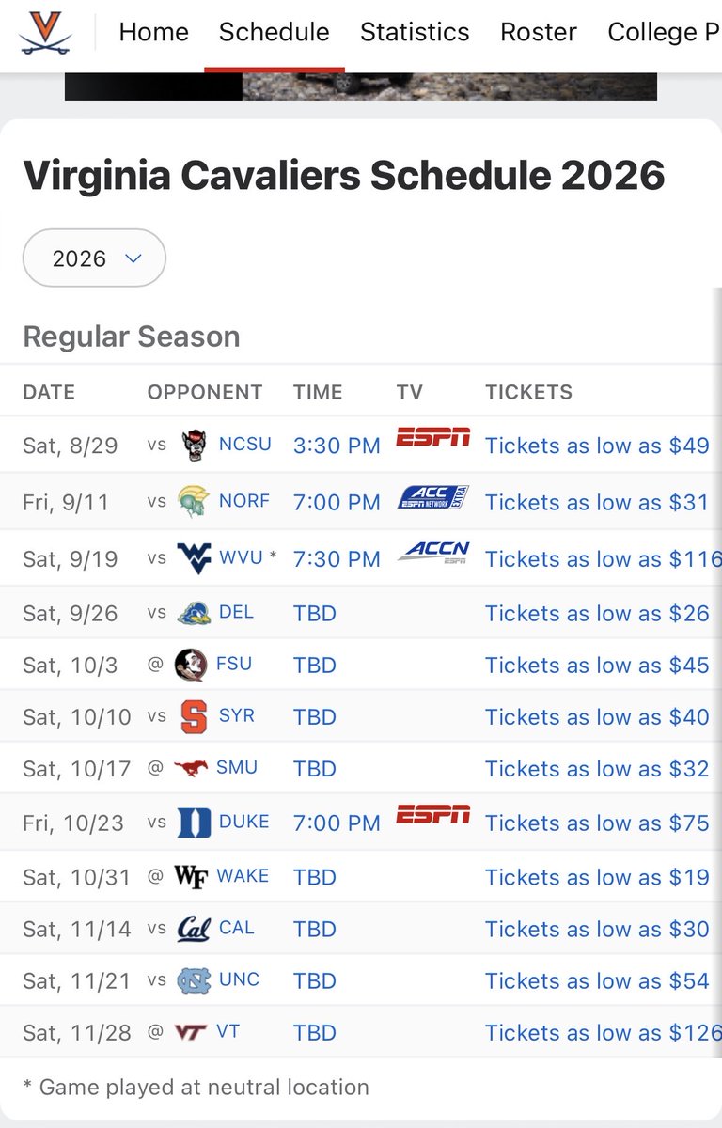Viewport: 722px width, 1128px height.
Task: Click the Florida State Seminoles logo
Action: pyautogui.click(x=191, y=665)
